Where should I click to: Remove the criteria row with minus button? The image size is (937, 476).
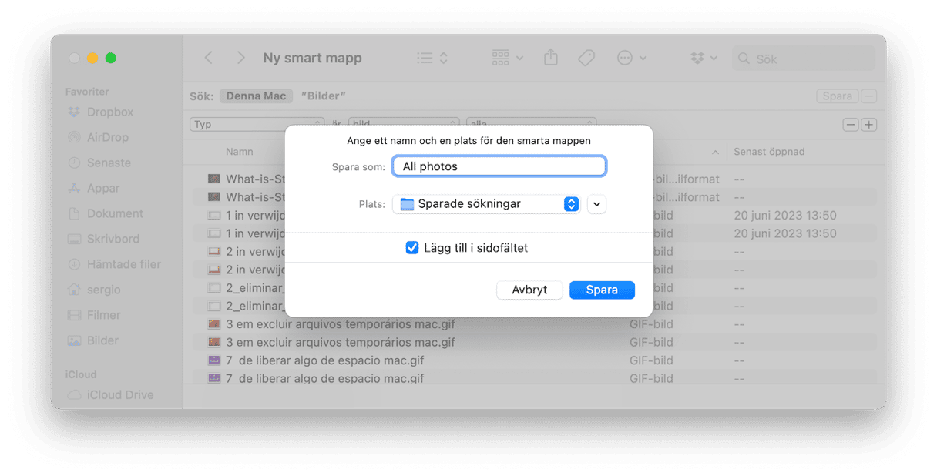(x=851, y=125)
